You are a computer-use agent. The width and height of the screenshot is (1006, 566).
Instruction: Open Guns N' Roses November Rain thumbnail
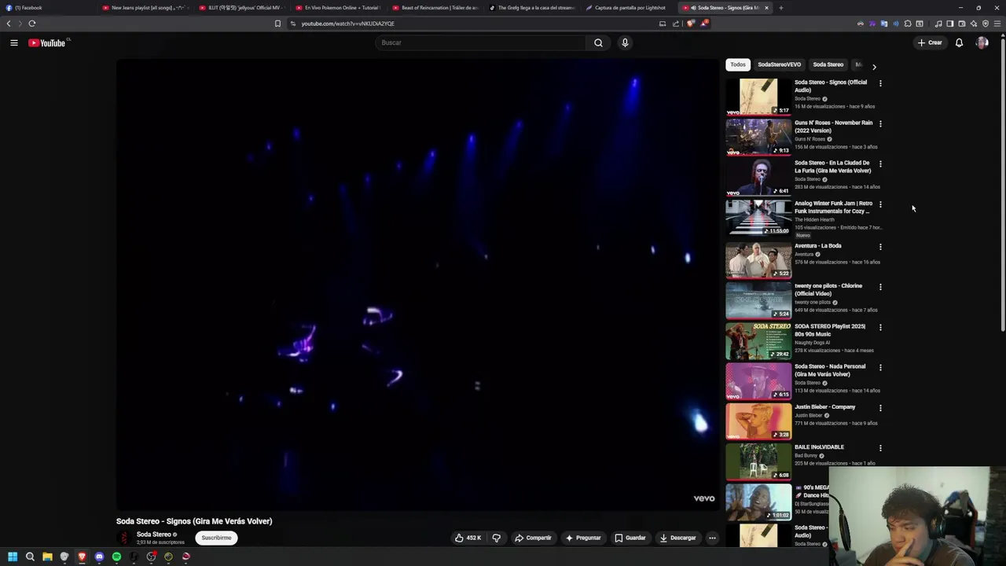coord(758,137)
